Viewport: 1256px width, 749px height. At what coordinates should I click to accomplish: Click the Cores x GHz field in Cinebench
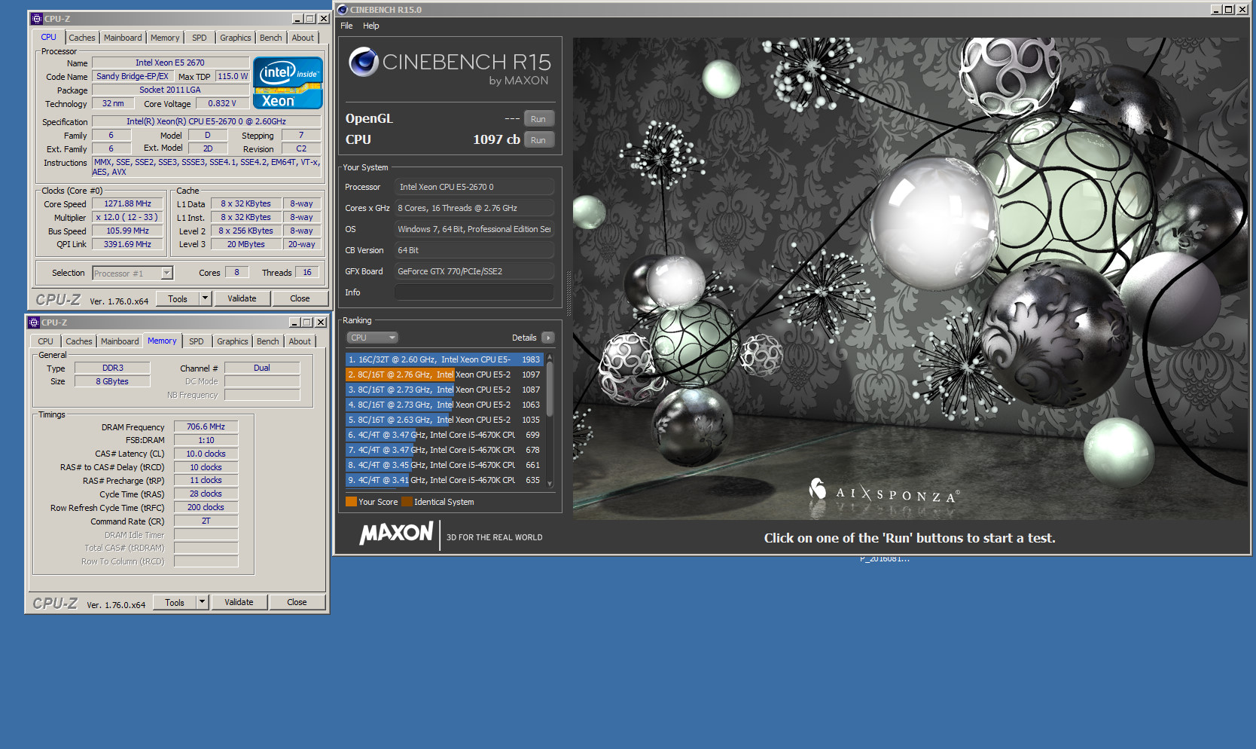click(x=474, y=208)
